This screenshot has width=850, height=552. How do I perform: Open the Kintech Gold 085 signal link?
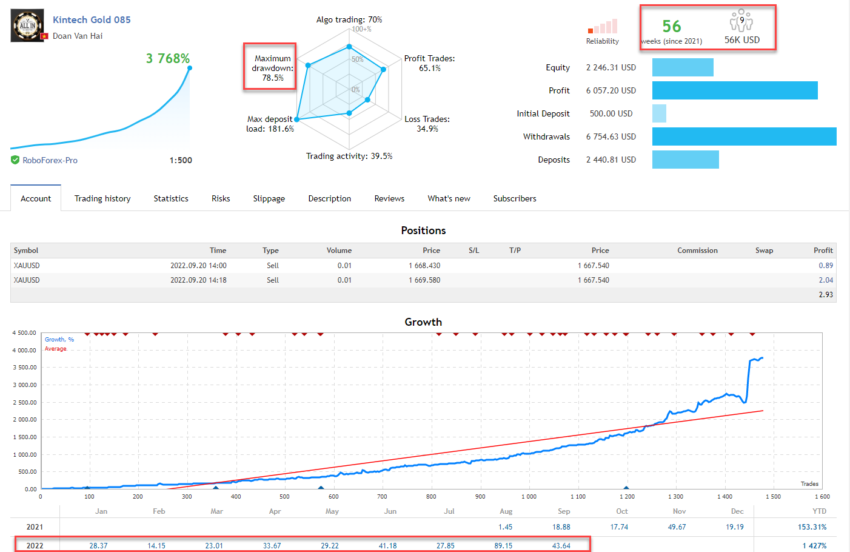pyautogui.click(x=92, y=19)
